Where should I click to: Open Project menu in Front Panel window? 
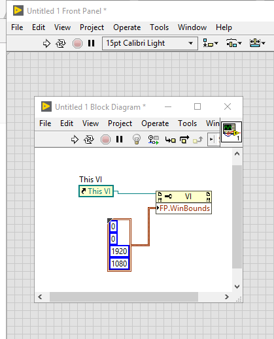[x=92, y=27]
